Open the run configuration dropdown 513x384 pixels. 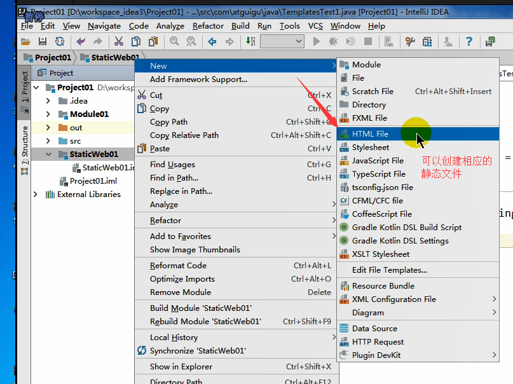(282, 41)
